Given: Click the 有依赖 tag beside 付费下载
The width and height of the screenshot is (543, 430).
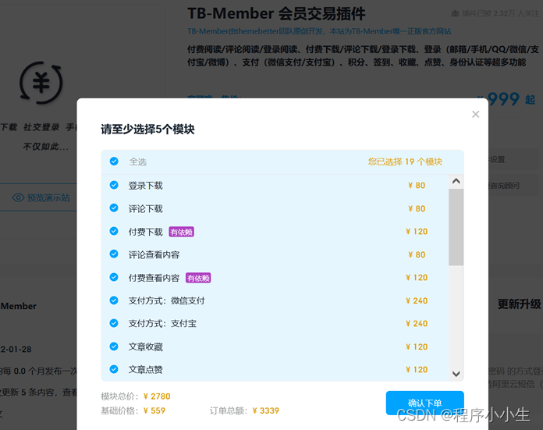Looking at the screenshot, I should pyautogui.click(x=182, y=232).
